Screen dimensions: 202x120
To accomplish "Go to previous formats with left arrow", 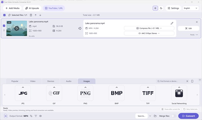I will (x=5, y=95).
